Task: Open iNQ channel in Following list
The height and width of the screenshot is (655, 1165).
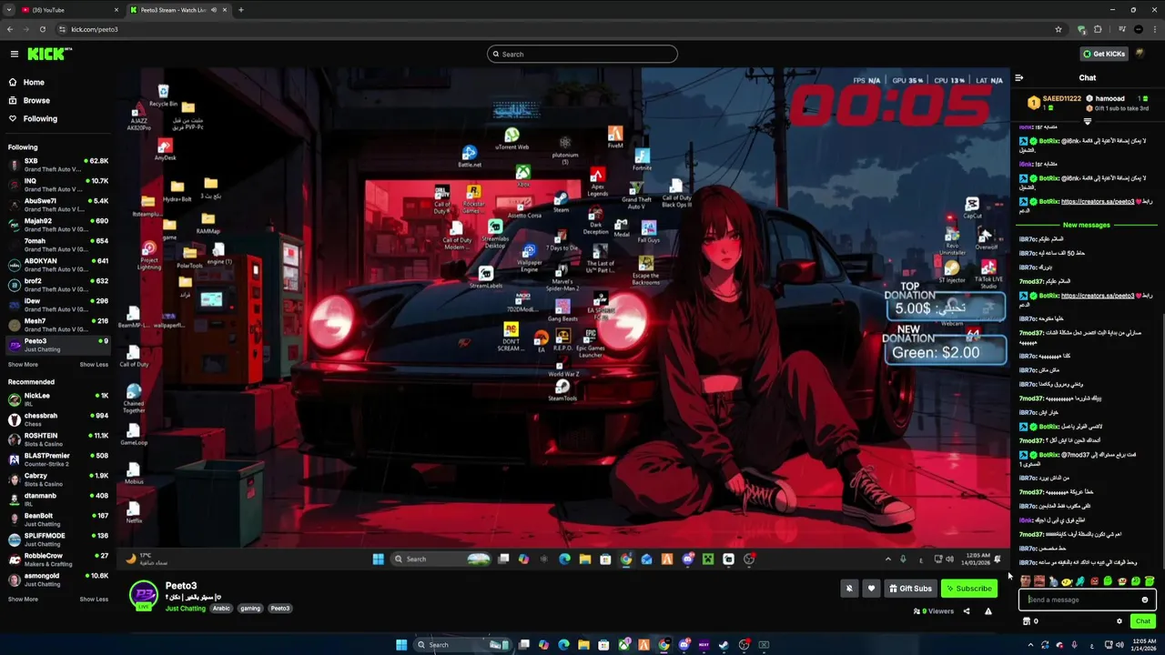Action: [x=56, y=185]
